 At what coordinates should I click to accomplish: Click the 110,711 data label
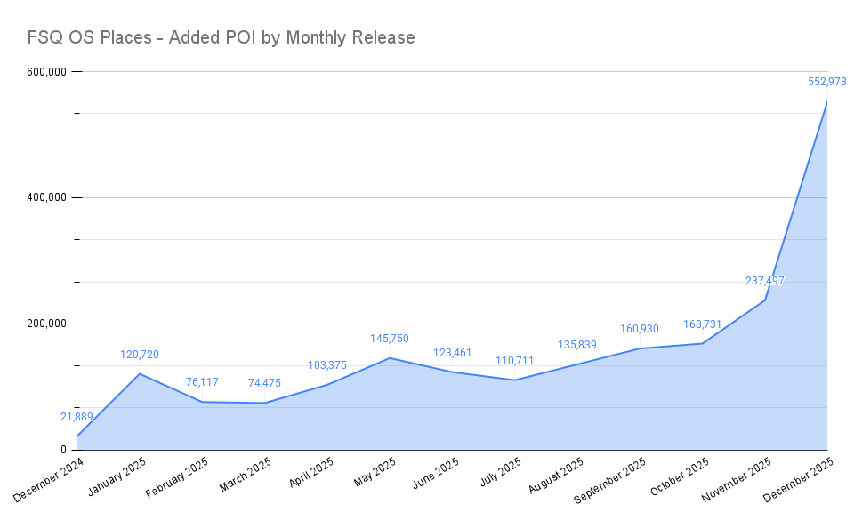[x=514, y=361]
